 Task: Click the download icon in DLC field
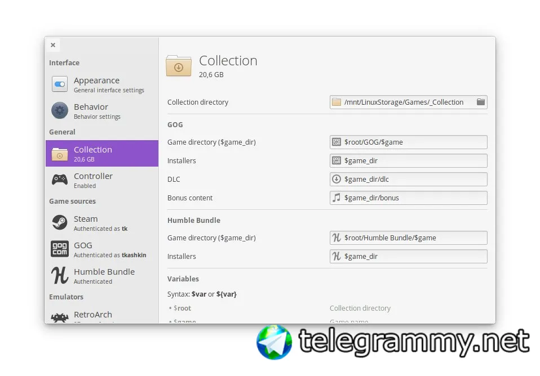coord(337,179)
